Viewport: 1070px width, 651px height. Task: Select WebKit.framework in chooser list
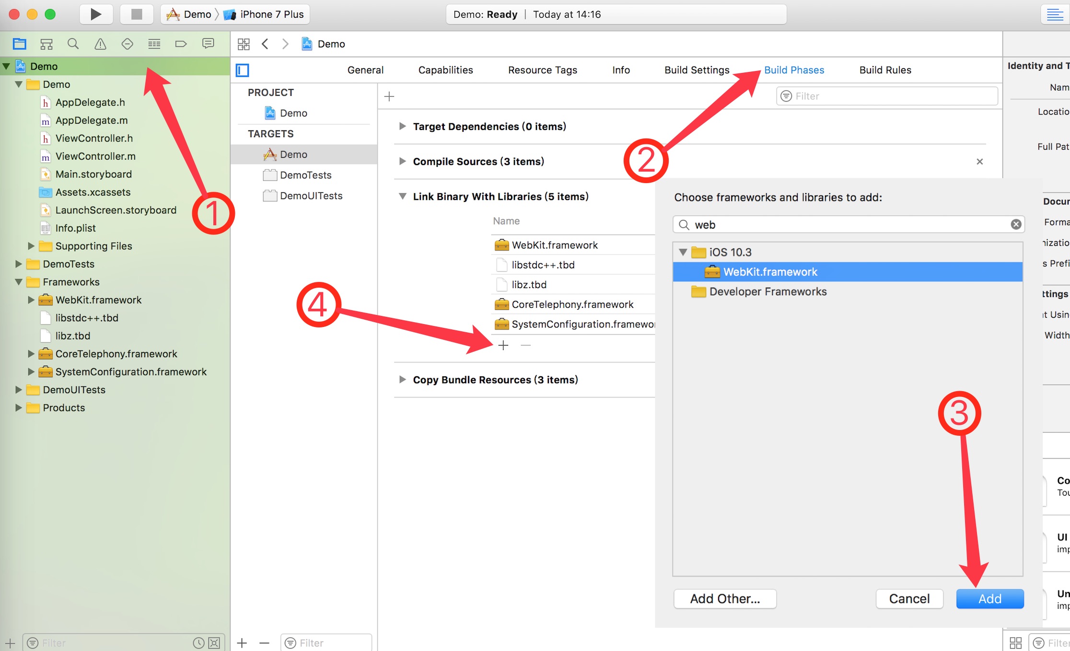pos(848,272)
